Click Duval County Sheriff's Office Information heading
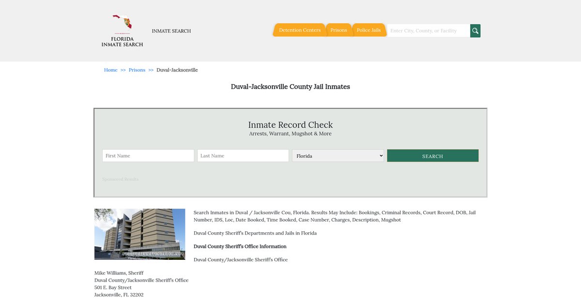This screenshot has height=300, width=581. 240,246
